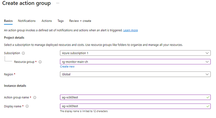Open the ellipsis menu beside Create action group
This screenshot has width=216, height=118.
pos(58,3)
